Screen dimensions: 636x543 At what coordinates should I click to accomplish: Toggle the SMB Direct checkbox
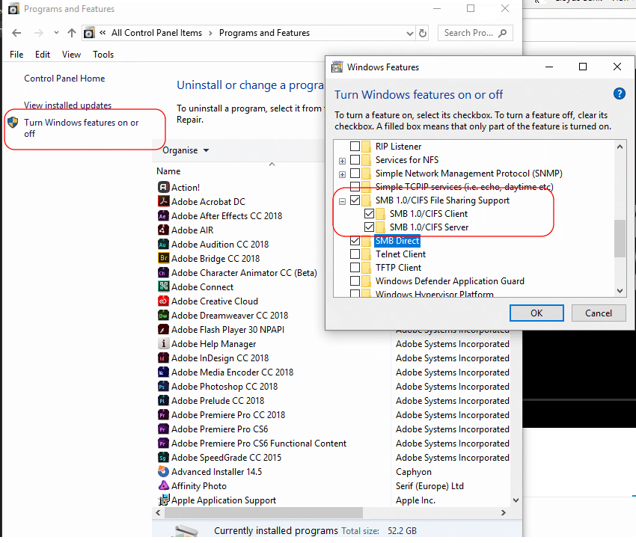coord(355,241)
